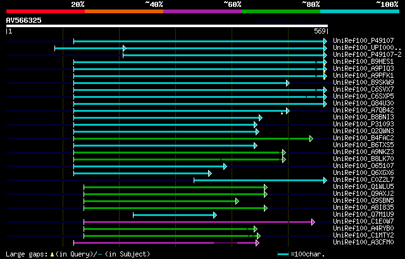Click the green alignment bar for B4FAC2
405x259 pixels.
click(192, 138)
